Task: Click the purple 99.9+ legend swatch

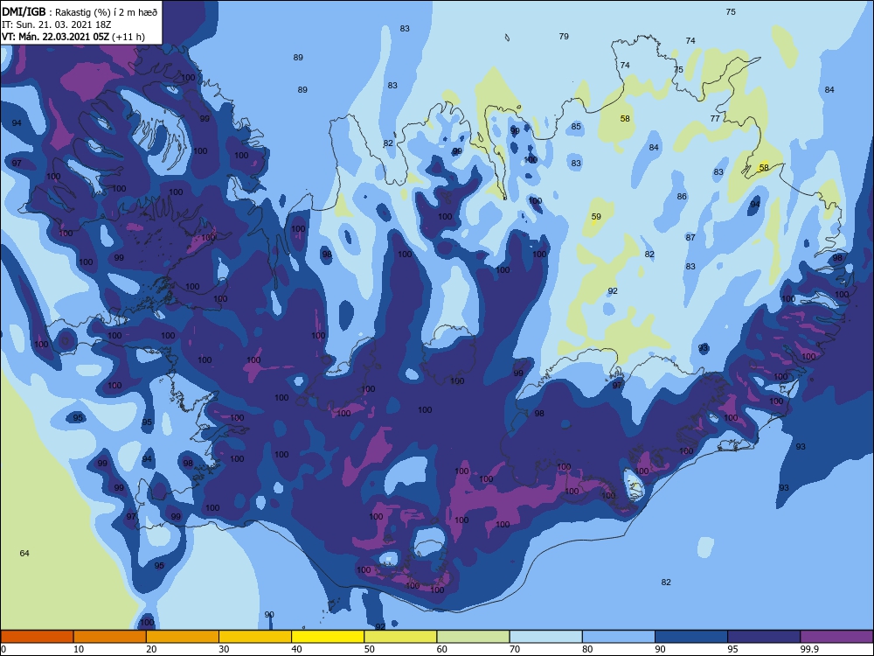Action: (836, 637)
